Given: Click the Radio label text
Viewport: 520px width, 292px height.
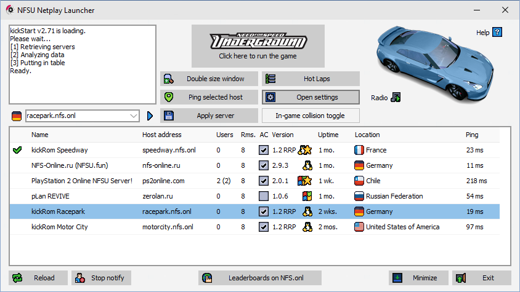Looking at the screenshot, I should click(379, 98).
